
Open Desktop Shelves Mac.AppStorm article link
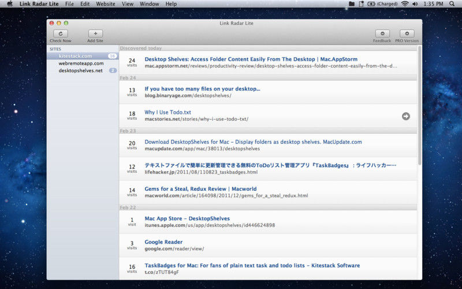click(251, 60)
